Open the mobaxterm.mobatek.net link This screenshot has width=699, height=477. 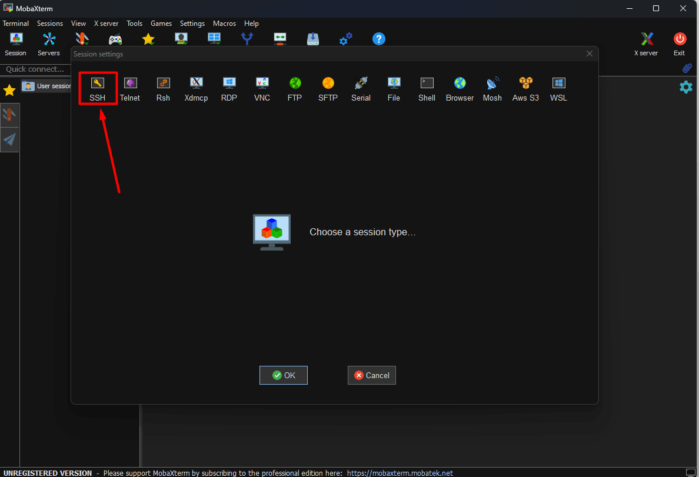[x=400, y=473]
